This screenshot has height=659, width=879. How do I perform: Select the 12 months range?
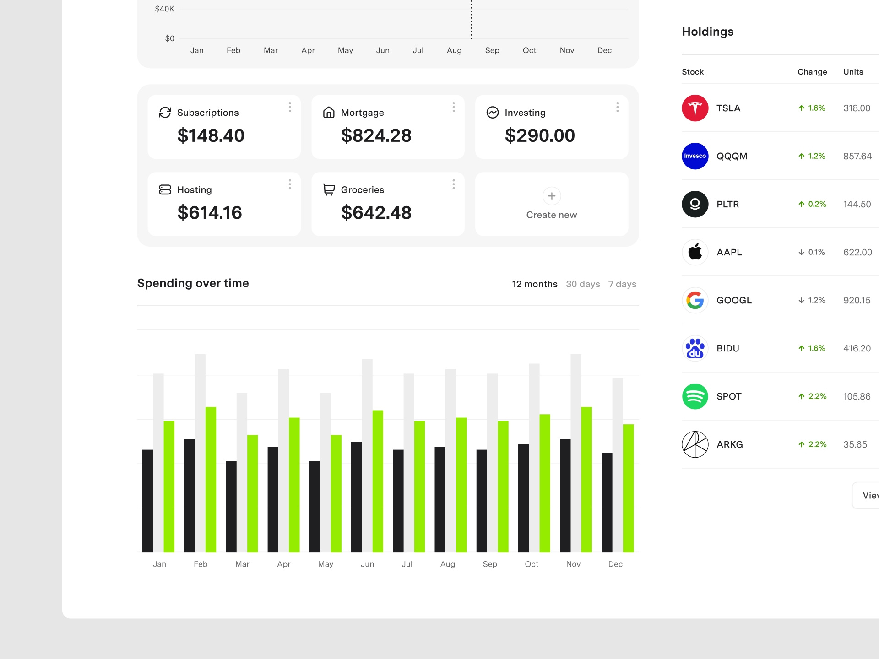click(534, 284)
